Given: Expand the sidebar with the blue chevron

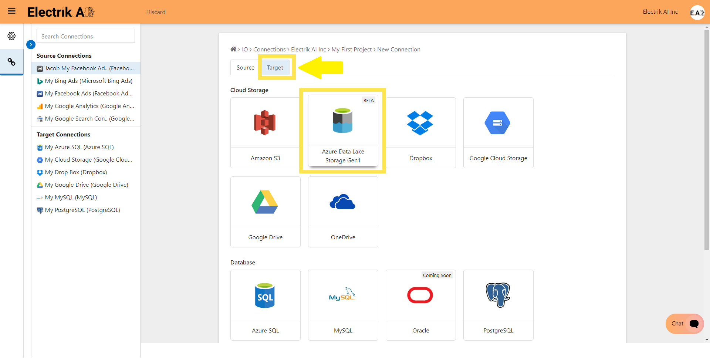Looking at the screenshot, I should coord(31,44).
